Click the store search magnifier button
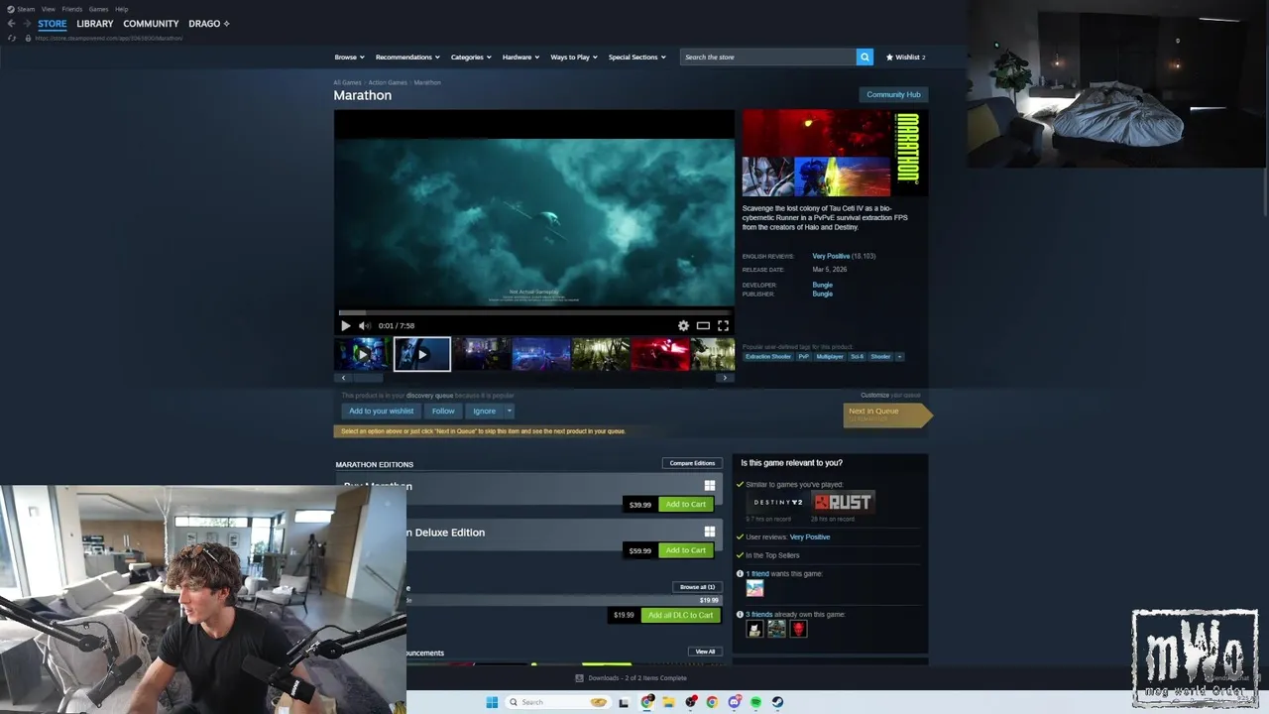This screenshot has height=714, width=1269. click(865, 57)
